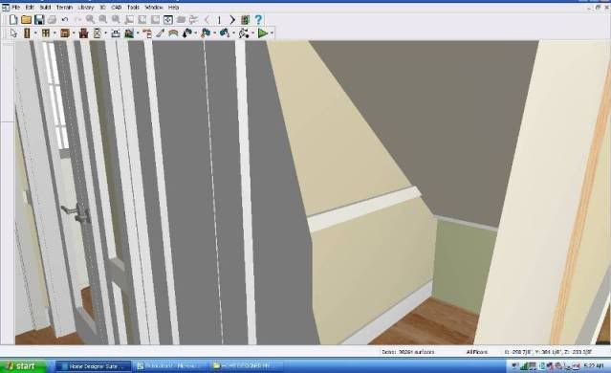Open the dropdown arrow next to the green play icon
Image resolution: width=611 pixels, height=373 pixels.
272,33
